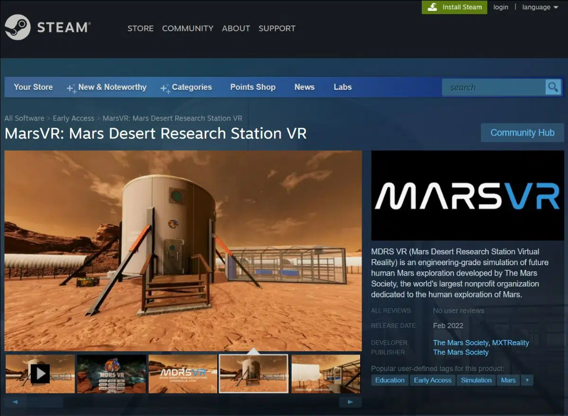Open the STORE menu item
Image resolution: width=568 pixels, height=416 pixels.
pos(141,28)
